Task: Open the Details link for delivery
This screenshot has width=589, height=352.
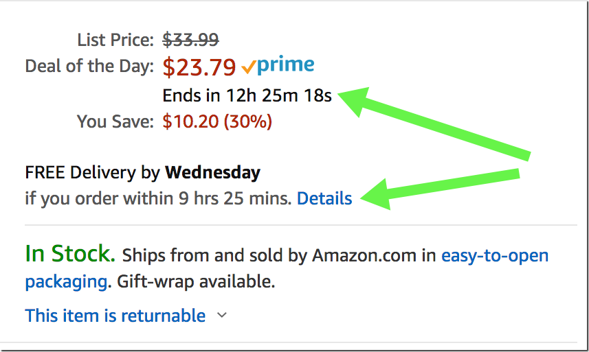Action: (324, 198)
